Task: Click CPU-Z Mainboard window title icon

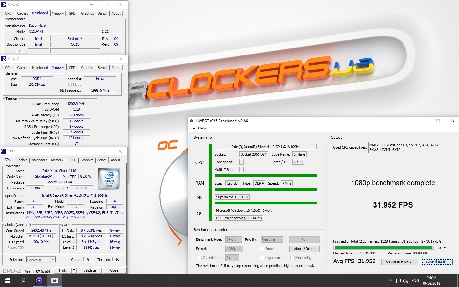Action: 4,4
